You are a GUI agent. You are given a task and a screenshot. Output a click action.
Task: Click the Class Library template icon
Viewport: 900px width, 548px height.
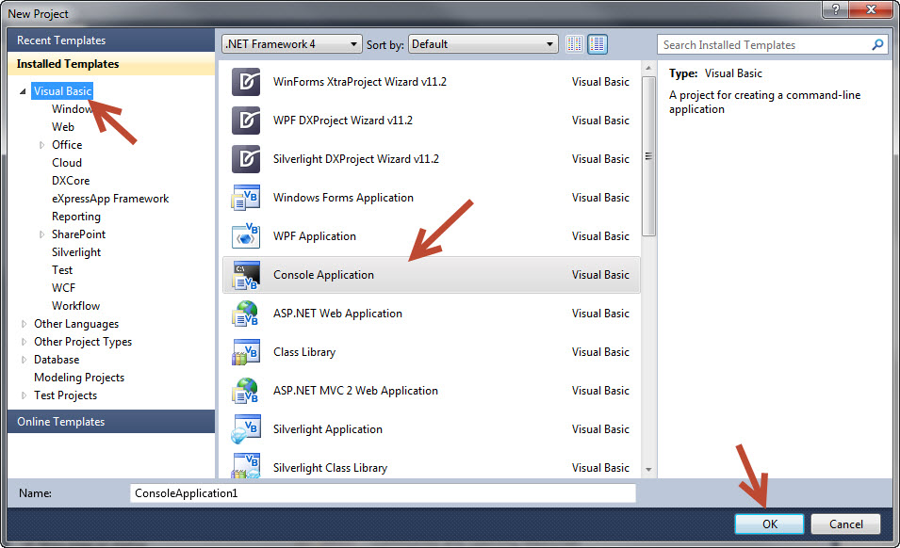pyautogui.click(x=245, y=351)
